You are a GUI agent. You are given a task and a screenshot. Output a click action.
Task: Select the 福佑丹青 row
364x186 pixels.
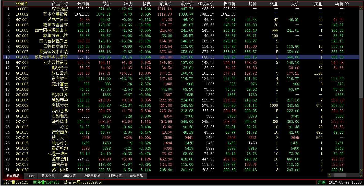(x=181, y=165)
